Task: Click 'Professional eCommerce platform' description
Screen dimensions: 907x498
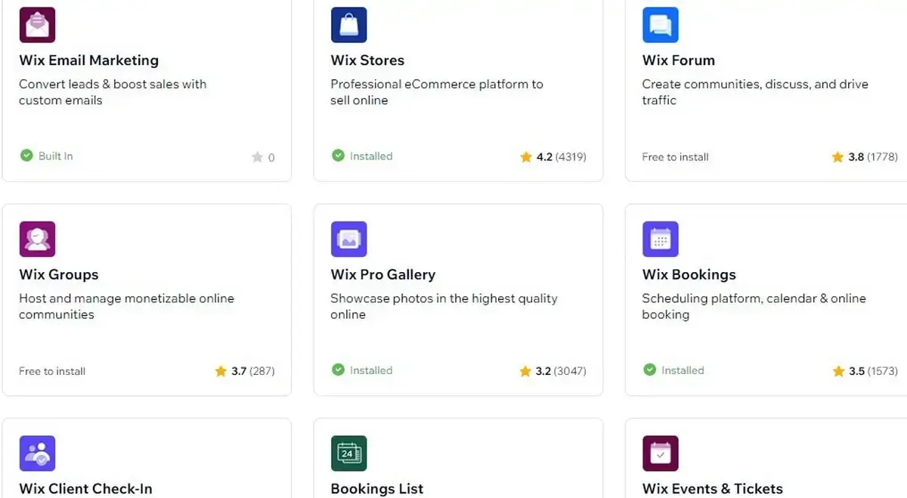Action: pyautogui.click(x=437, y=92)
